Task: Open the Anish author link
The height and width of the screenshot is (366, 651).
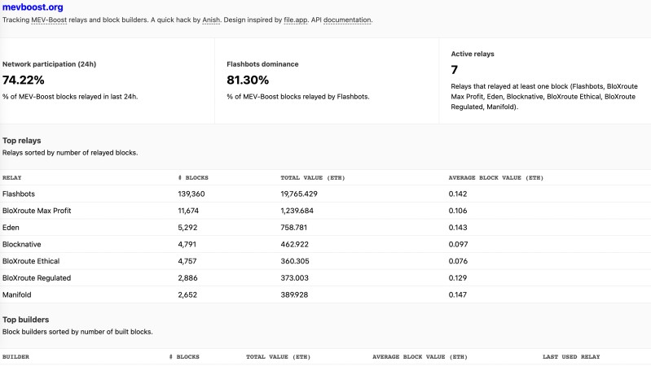Action: [x=211, y=20]
